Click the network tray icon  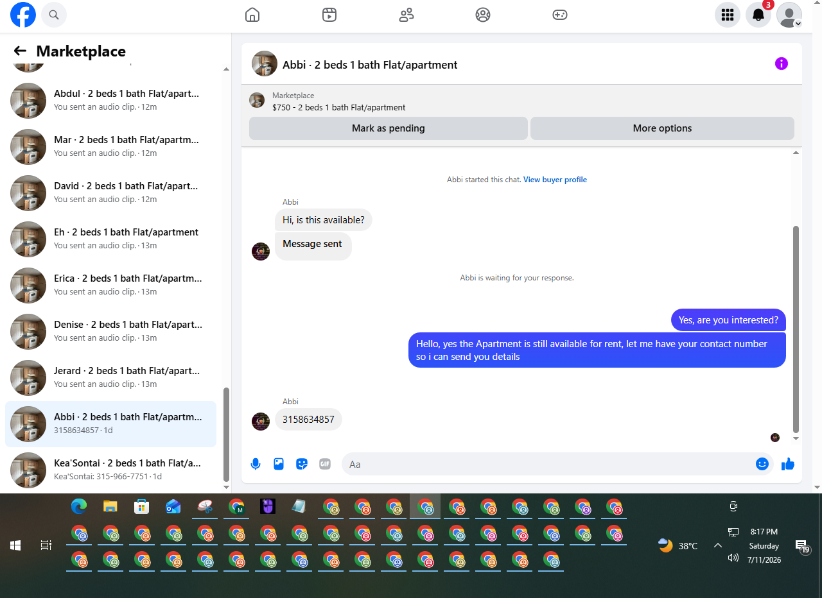coord(733,533)
